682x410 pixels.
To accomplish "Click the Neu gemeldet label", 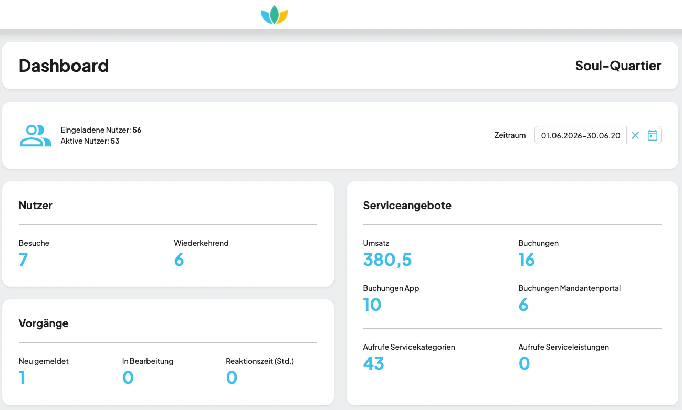I will click(x=44, y=361).
